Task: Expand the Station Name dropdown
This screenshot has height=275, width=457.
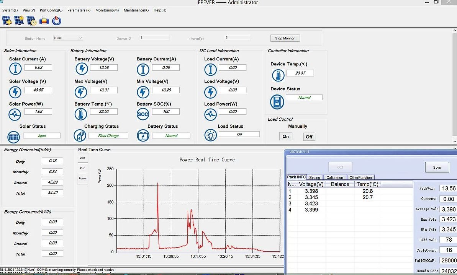Action: (x=80, y=38)
